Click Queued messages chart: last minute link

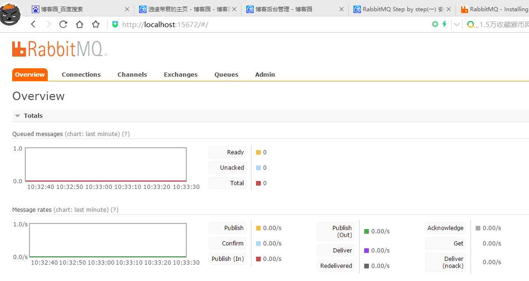(92, 134)
